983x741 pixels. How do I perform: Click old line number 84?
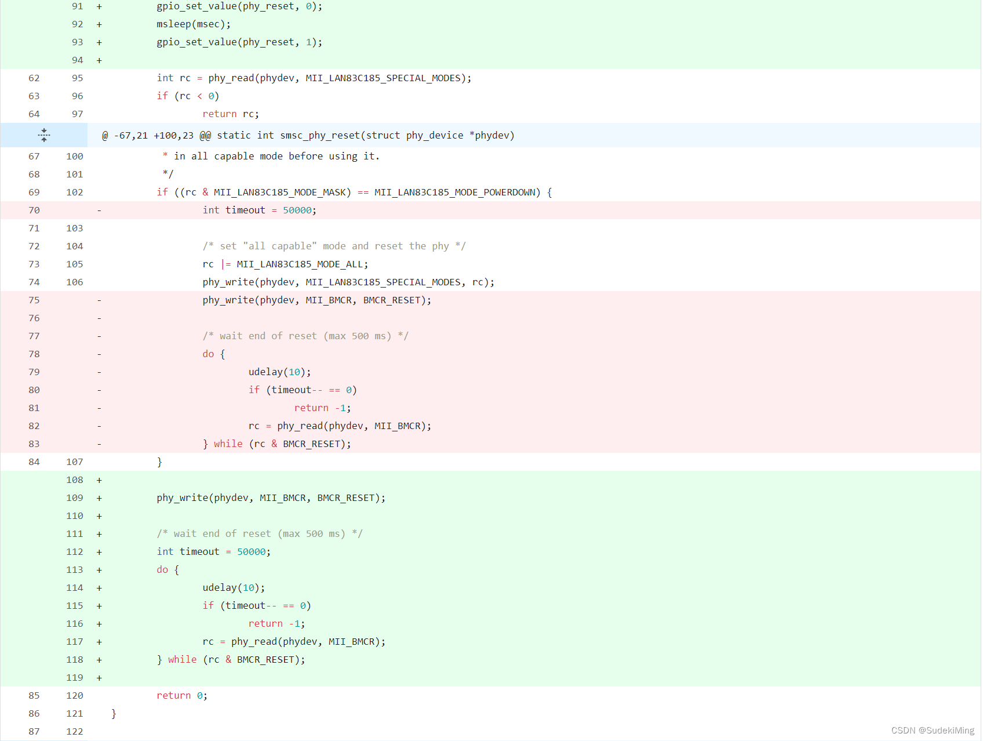point(34,462)
